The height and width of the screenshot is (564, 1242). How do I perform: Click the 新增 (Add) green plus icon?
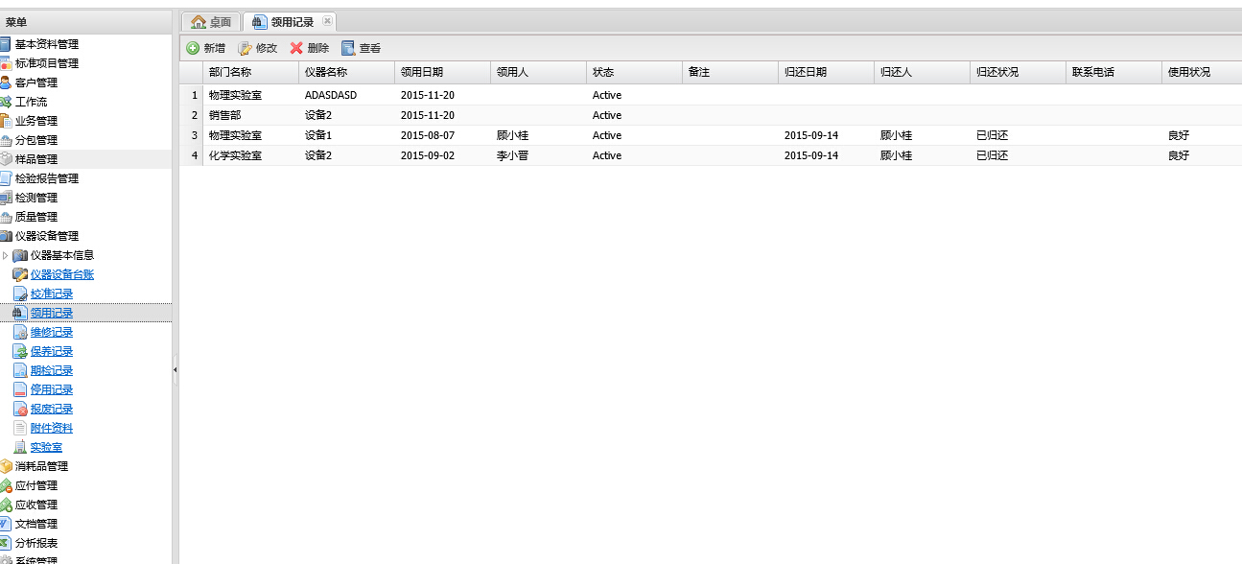pos(193,48)
